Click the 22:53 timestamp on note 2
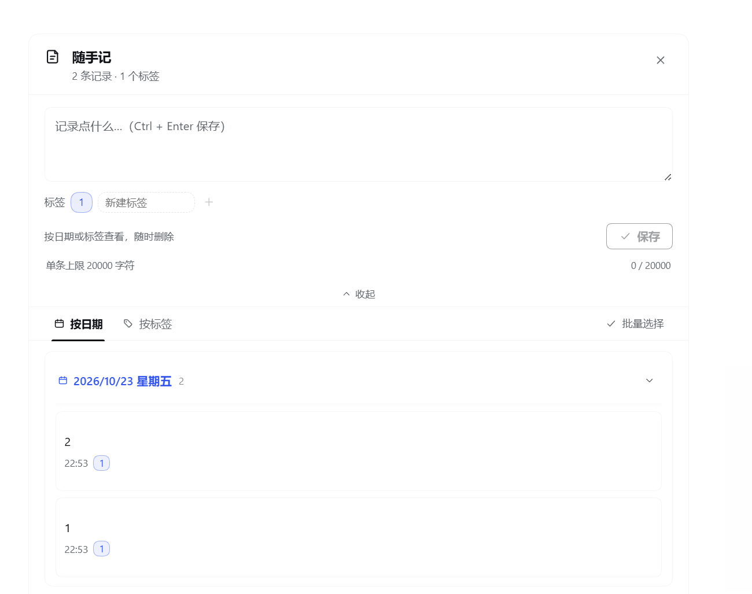Screen dimensions: 752x594 (76, 463)
